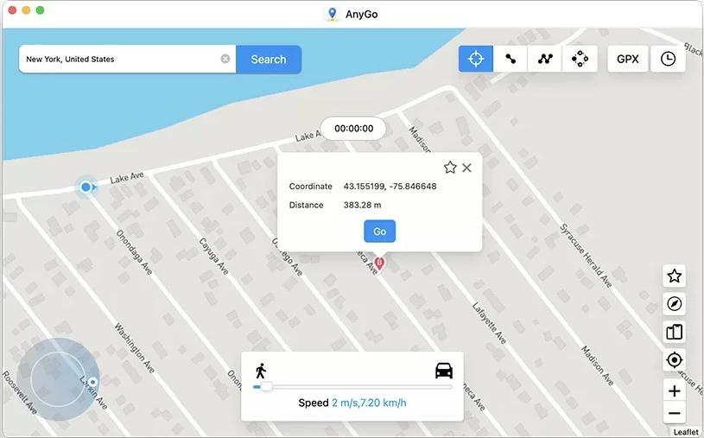Click the Search button
The width and height of the screenshot is (704, 438).
(x=268, y=60)
